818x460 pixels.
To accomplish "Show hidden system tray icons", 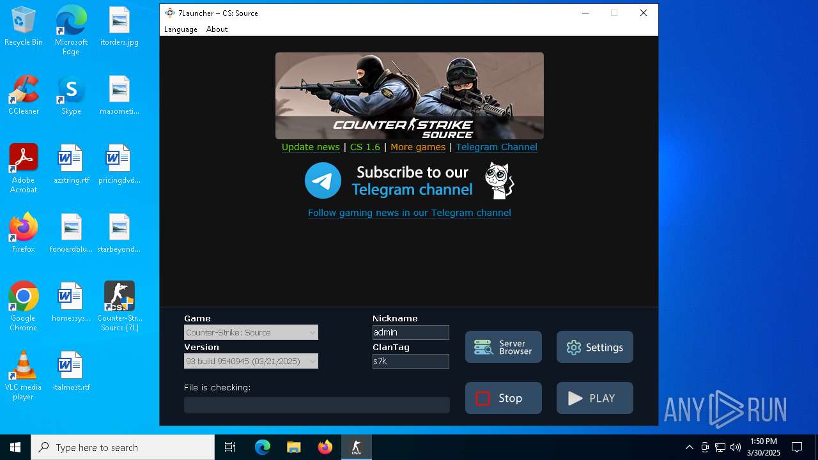I will [x=689, y=447].
